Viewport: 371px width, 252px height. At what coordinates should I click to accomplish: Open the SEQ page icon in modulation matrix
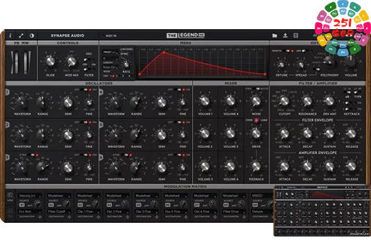(x=10, y=212)
